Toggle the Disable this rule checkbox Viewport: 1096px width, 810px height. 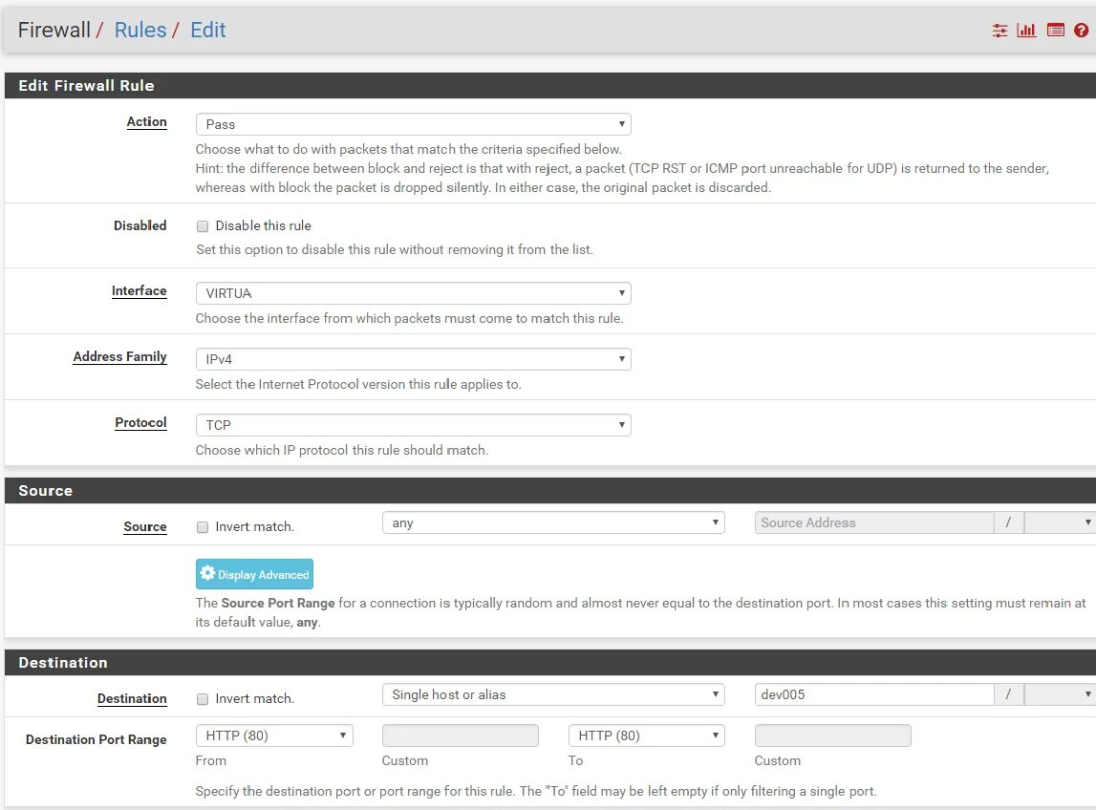pyautogui.click(x=203, y=226)
